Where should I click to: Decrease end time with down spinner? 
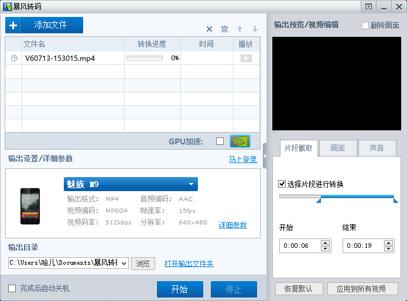(x=389, y=248)
